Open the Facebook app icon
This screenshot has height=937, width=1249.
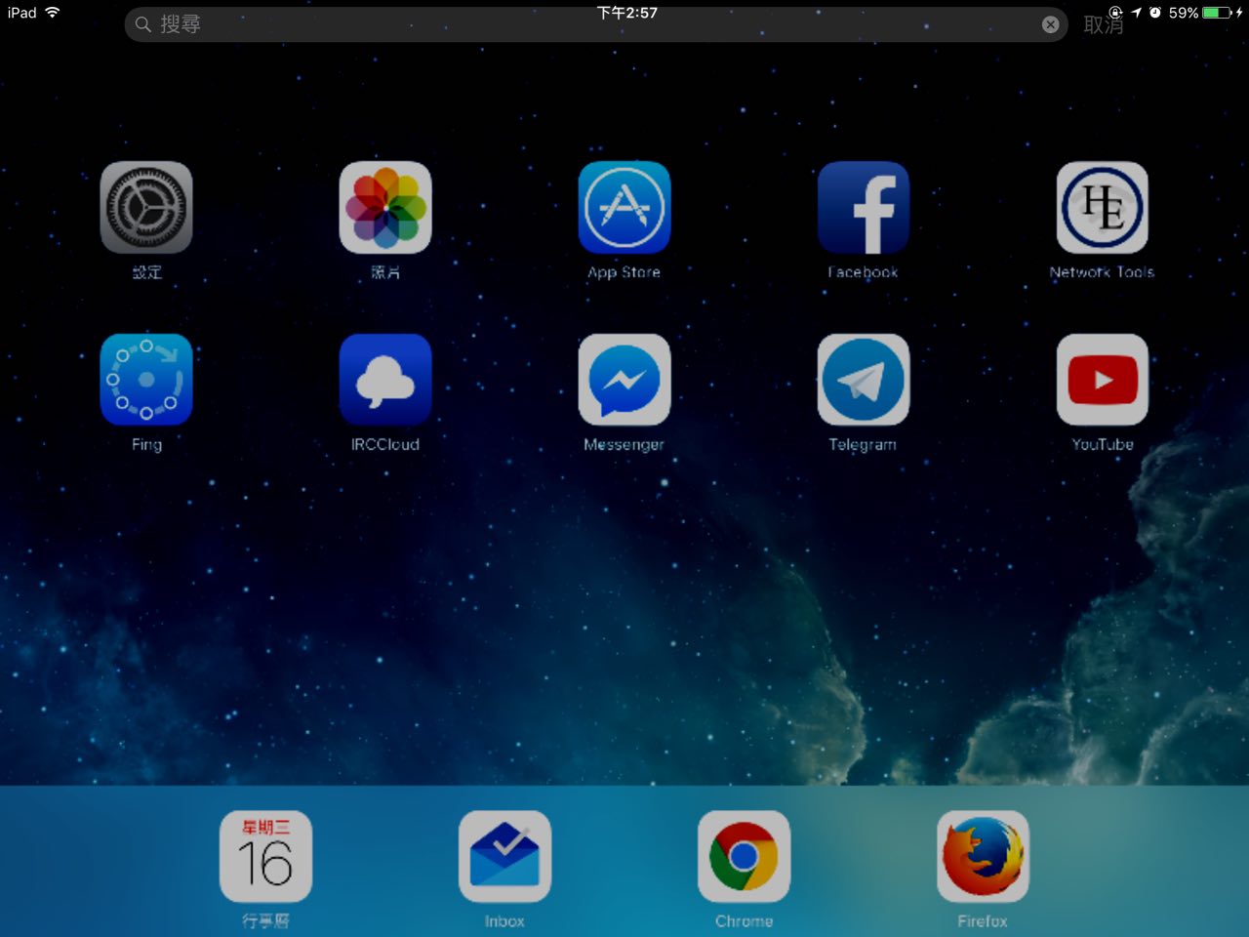(864, 208)
